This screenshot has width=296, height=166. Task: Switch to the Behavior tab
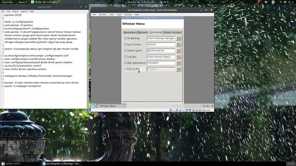click(x=143, y=32)
